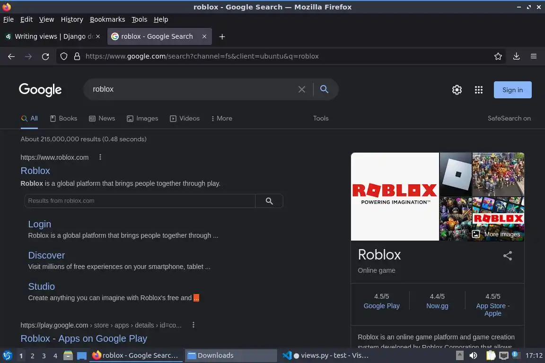The width and height of the screenshot is (545, 363).
Task: Bookmark this page with the star icon
Action: coord(498,56)
